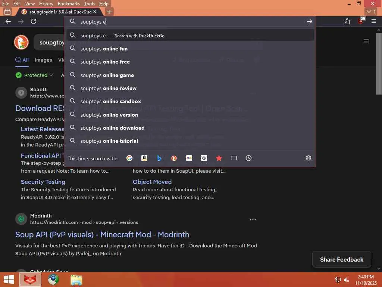This screenshot has height=287, width=382.
Task: Click the DuckDuckGo logo
Action: click(21, 42)
